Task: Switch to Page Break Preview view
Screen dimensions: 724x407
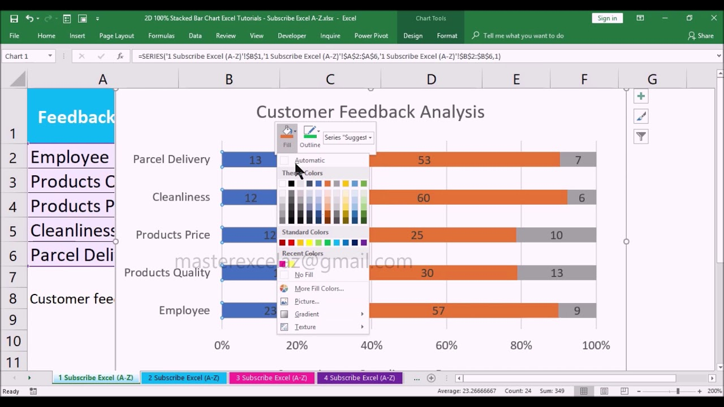Action: tap(624, 391)
